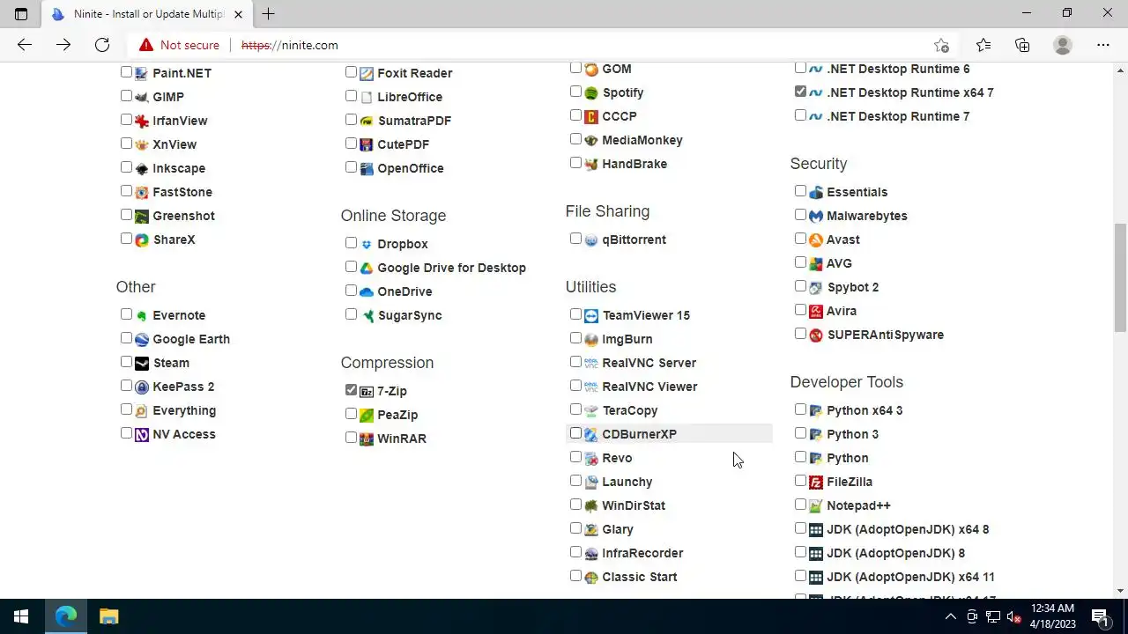The height and width of the screenshot is (634, 1128).
Task: Go back to previous page
Action: 25,45
